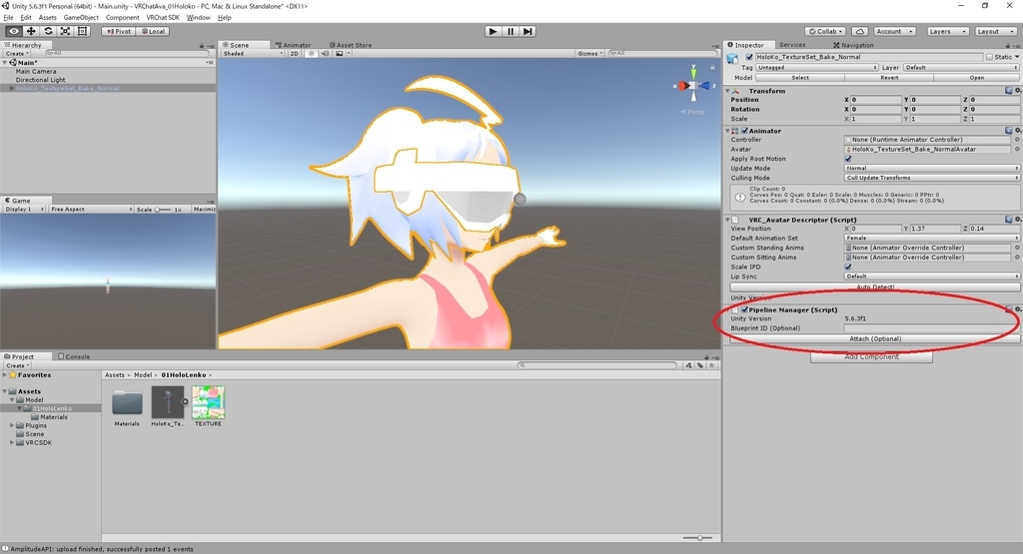Viewport: 1023px width, 554px height.
Task: Open the Free Aspect dropdown
Action: pyautogui.click(x=91, y=210)
